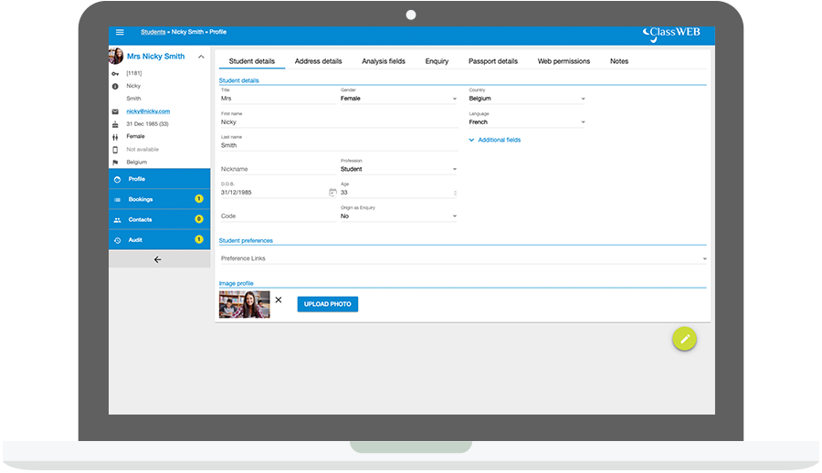Click the envelope icon beside the email
The image size is (822, 473).
[x=115, y=111]
